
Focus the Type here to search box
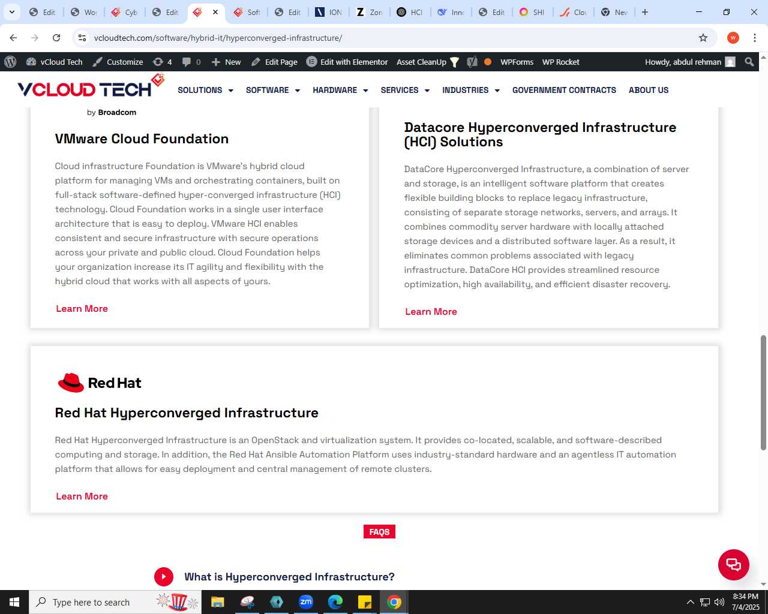(115, 602)
